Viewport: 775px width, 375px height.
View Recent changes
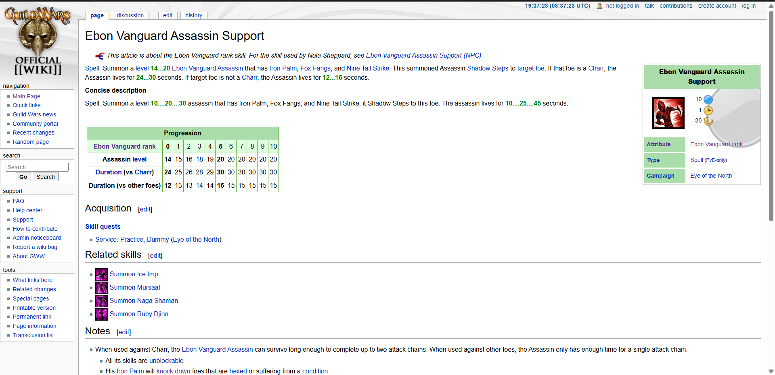[34, 133]
